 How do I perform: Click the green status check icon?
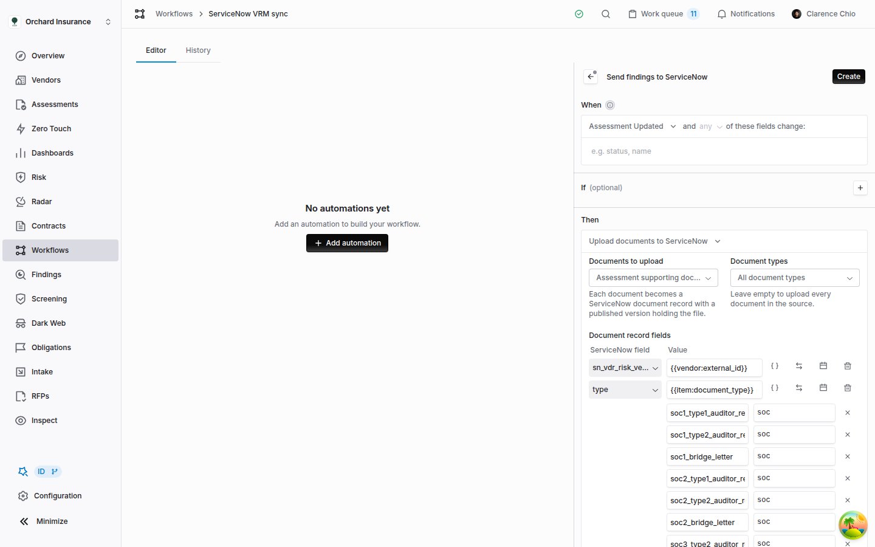click(x=579, y=14)
